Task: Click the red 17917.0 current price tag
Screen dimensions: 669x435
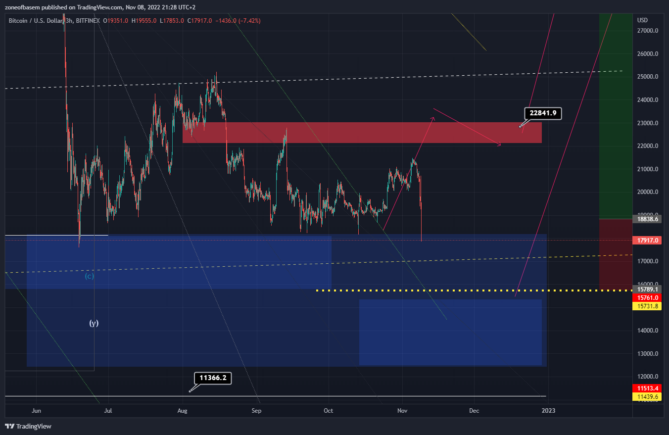Action: pyautogui.click(x=647, y=241)
